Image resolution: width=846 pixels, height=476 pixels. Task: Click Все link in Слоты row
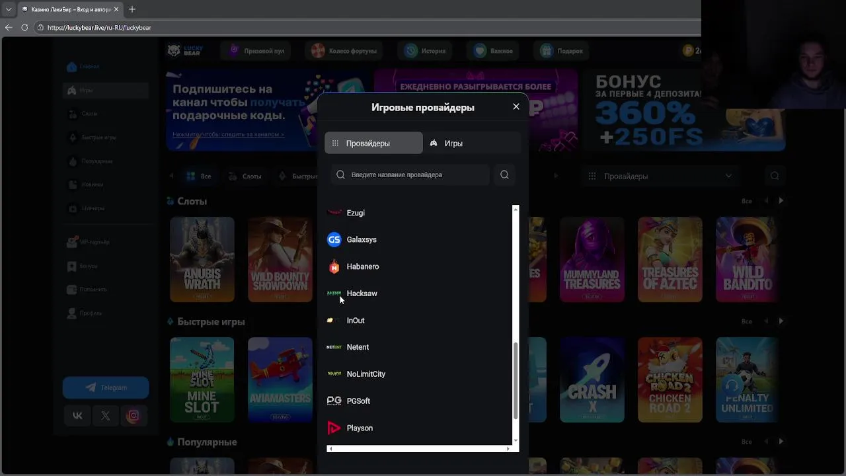pyautogui.click(x=746, y=201)
